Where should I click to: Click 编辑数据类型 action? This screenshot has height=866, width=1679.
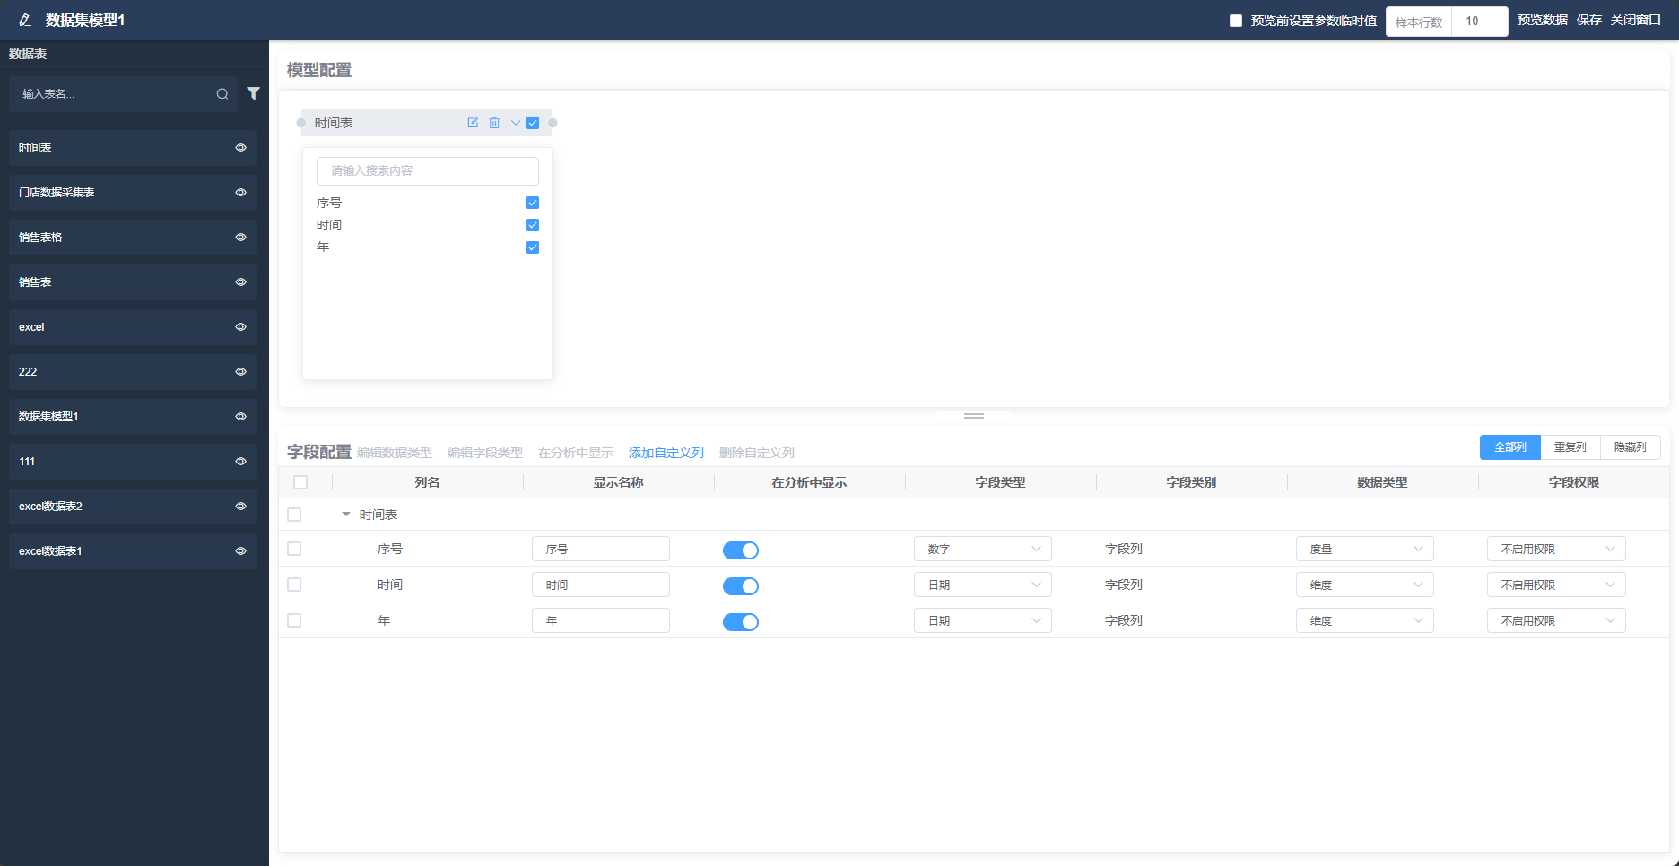[x=395, y=453]
